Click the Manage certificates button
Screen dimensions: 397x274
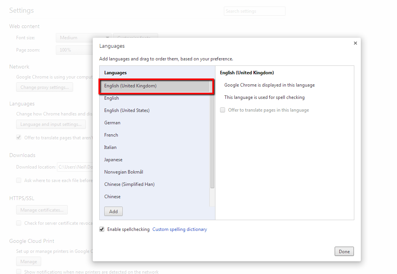tap(42, 210)
